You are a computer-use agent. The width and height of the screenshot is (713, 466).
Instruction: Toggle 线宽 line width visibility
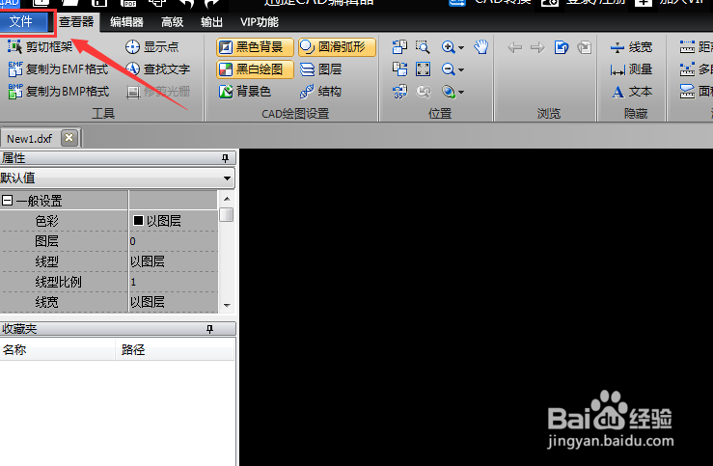point(632,47)
